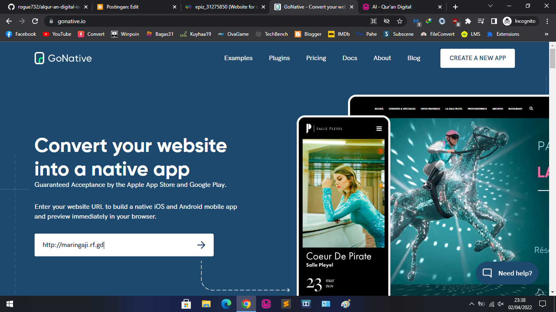556x312 pixels.
Task: Click the QR code icon in address bar
Action: pyautogui.click(x=374, y=21)
